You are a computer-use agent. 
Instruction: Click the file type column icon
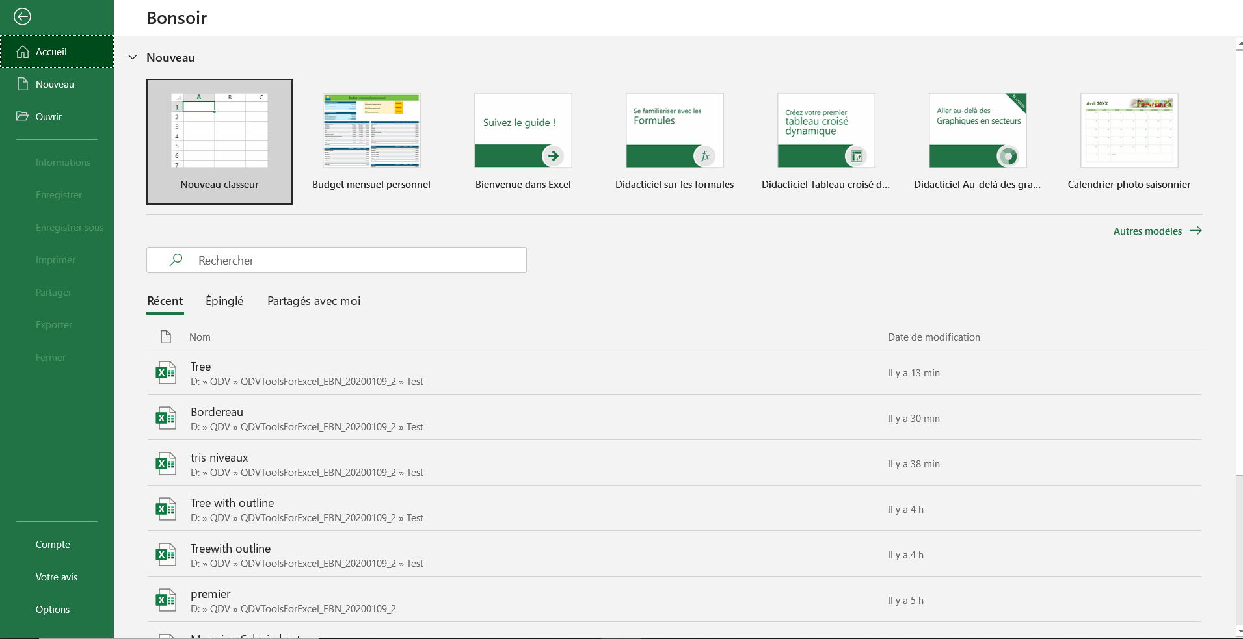tap(166, 337)
